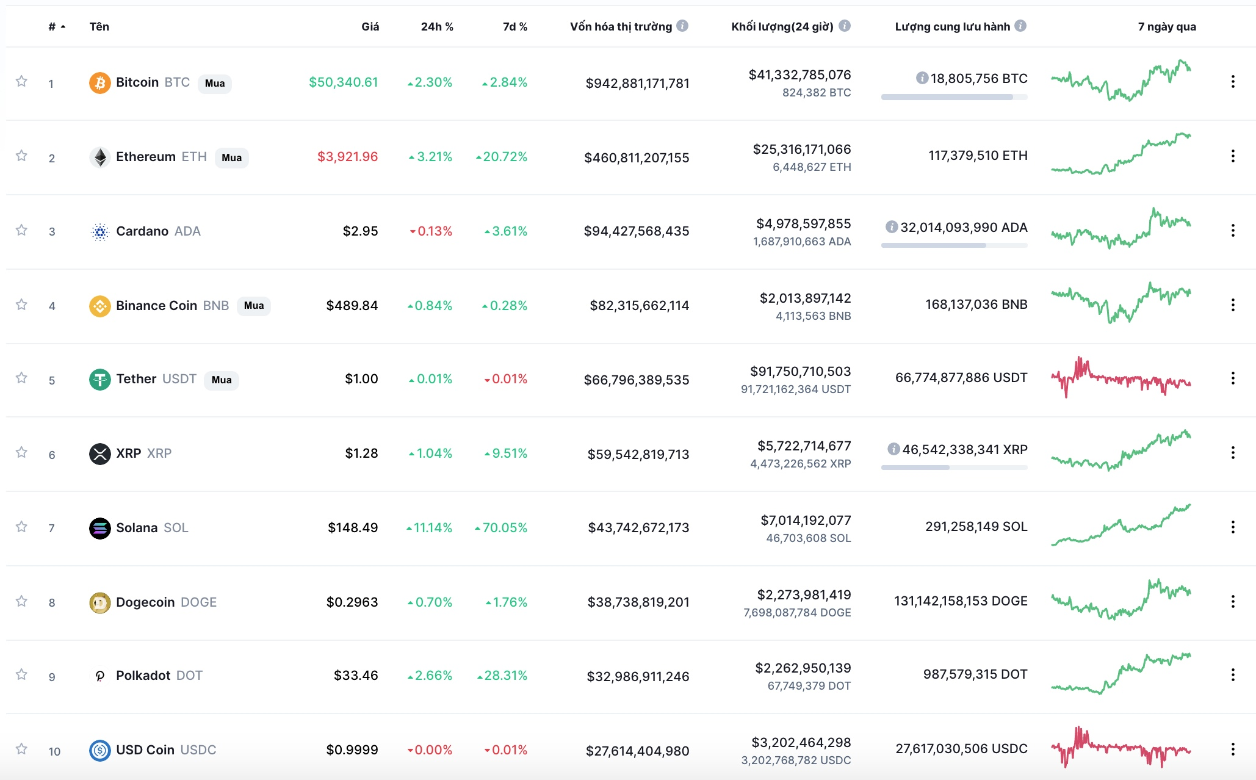
Task: Sort the table by the # rank column
Action: coord(57,27)
